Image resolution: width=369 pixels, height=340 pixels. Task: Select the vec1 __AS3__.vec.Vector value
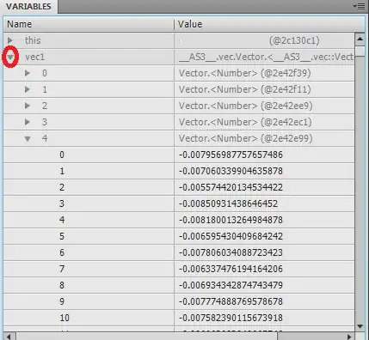coord(266,57)
